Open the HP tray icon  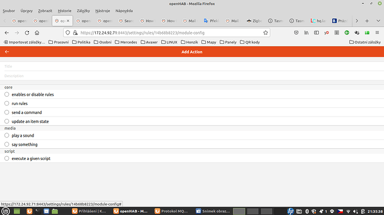(291, 211)
